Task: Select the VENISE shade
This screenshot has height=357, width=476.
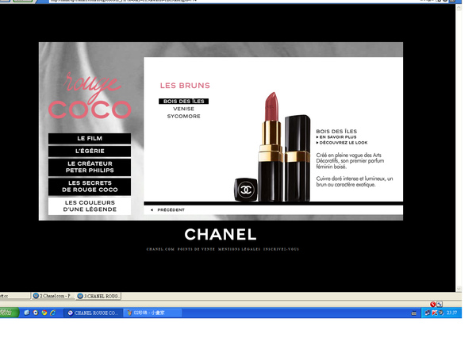Action: pos(184,109)
